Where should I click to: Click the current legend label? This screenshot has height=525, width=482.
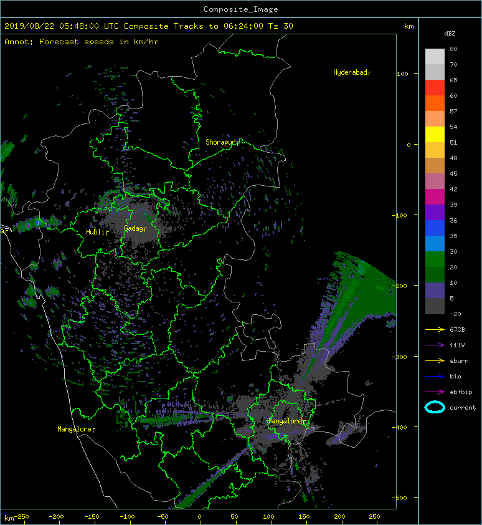pos(463,408)
